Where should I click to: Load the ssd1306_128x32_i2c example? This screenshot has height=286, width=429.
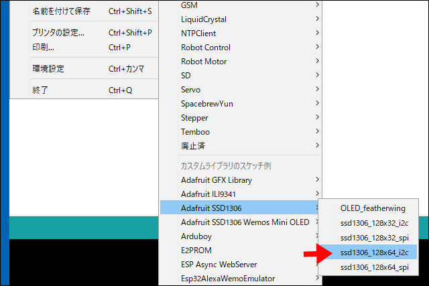(x=368, y=223)
